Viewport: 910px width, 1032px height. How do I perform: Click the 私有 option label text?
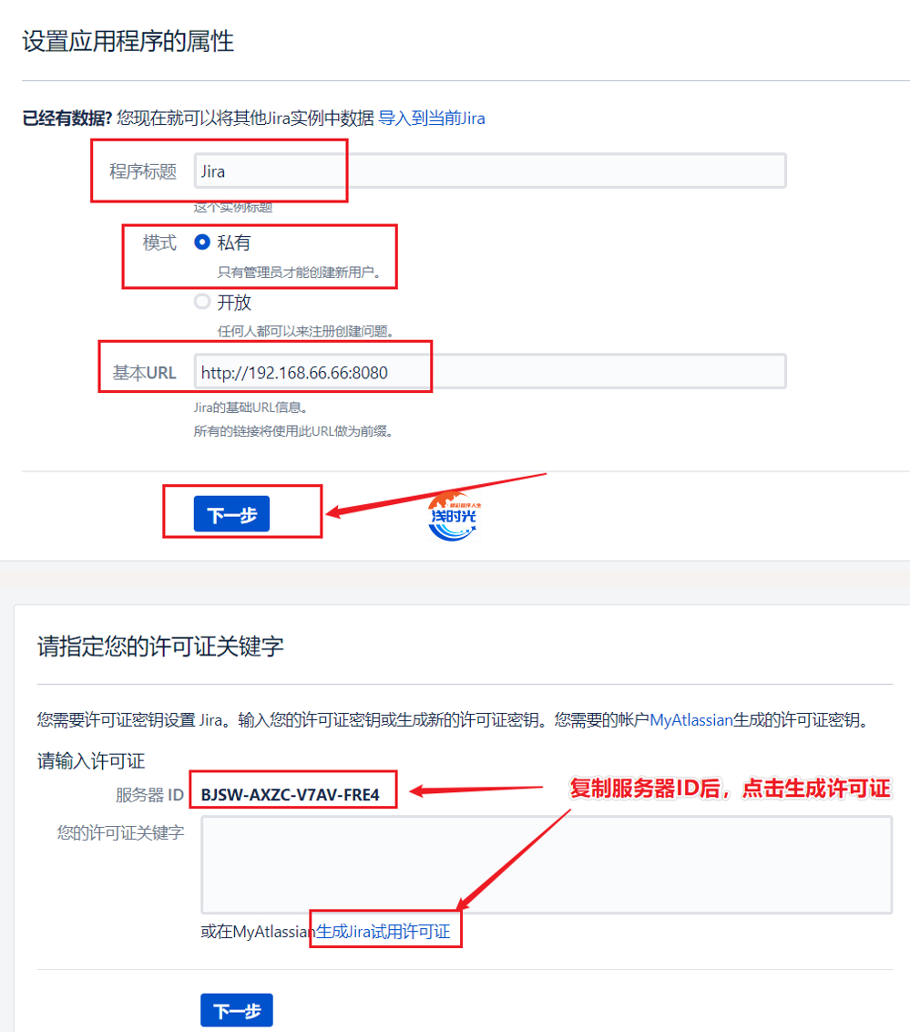[x=233, y=243]
